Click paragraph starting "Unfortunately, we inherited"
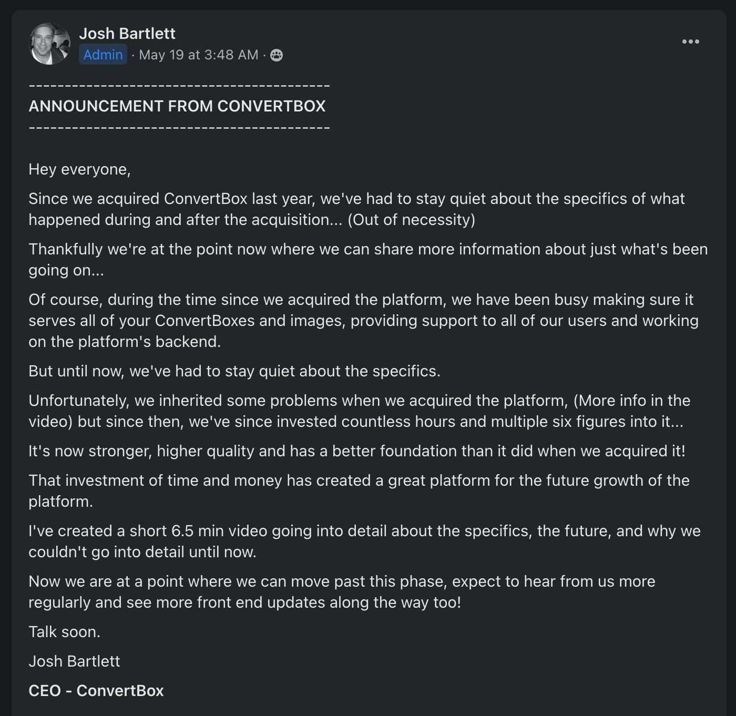The width and height of the screenshot is (736, 716). pos(360,411)
